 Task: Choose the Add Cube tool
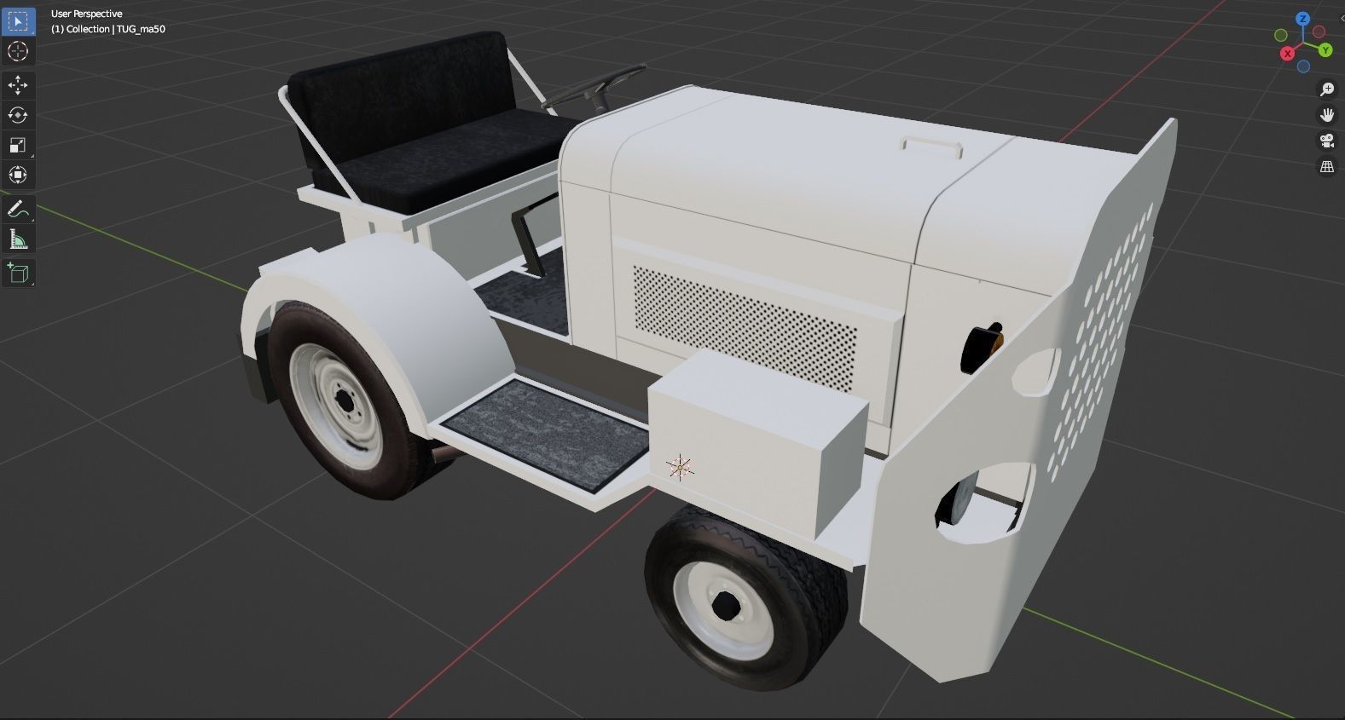pos(18,273)
